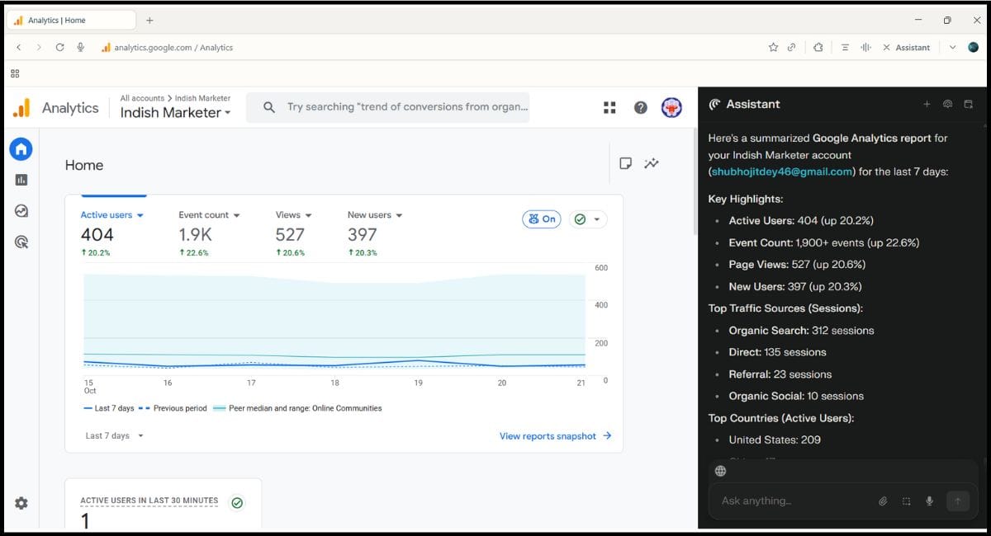991x536 pixels.
Task: Open the Reports icon in left sidebar
Action: [21, 180]
